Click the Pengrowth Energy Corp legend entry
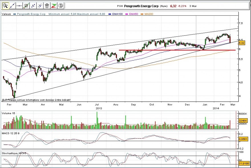The height and width of the screenshot is (168, 251). click(x=31, y=14)
